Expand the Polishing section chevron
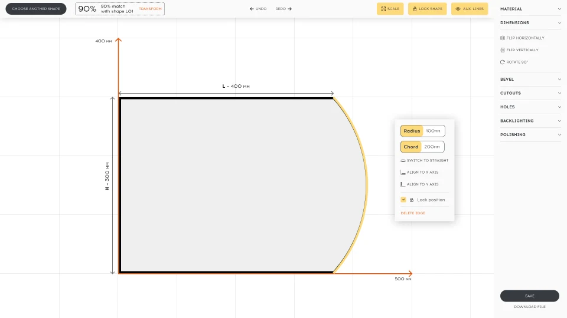 (559, 135)
